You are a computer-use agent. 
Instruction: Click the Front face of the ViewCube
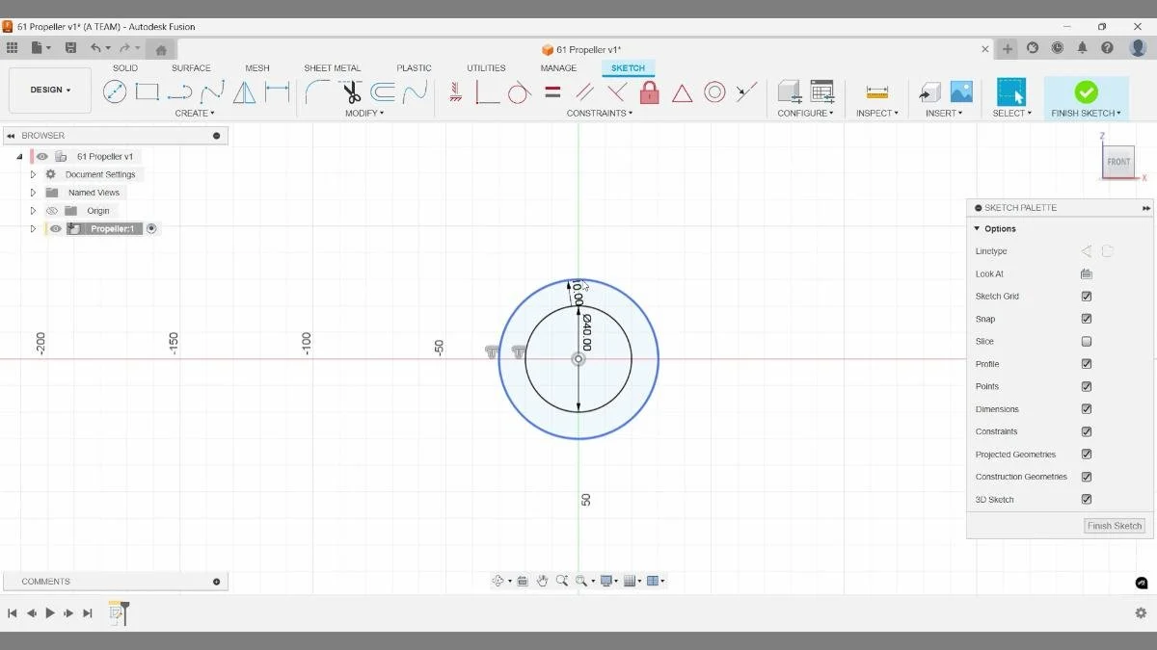(1117, 162)
